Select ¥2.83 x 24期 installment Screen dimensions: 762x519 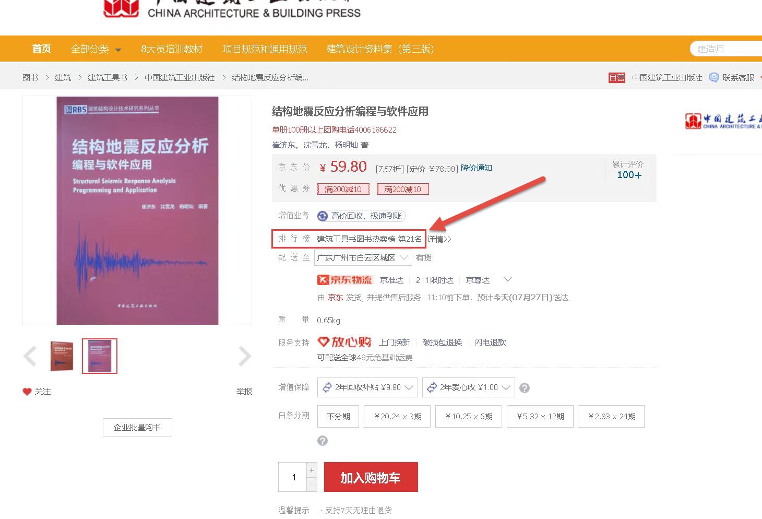point(611,416)
